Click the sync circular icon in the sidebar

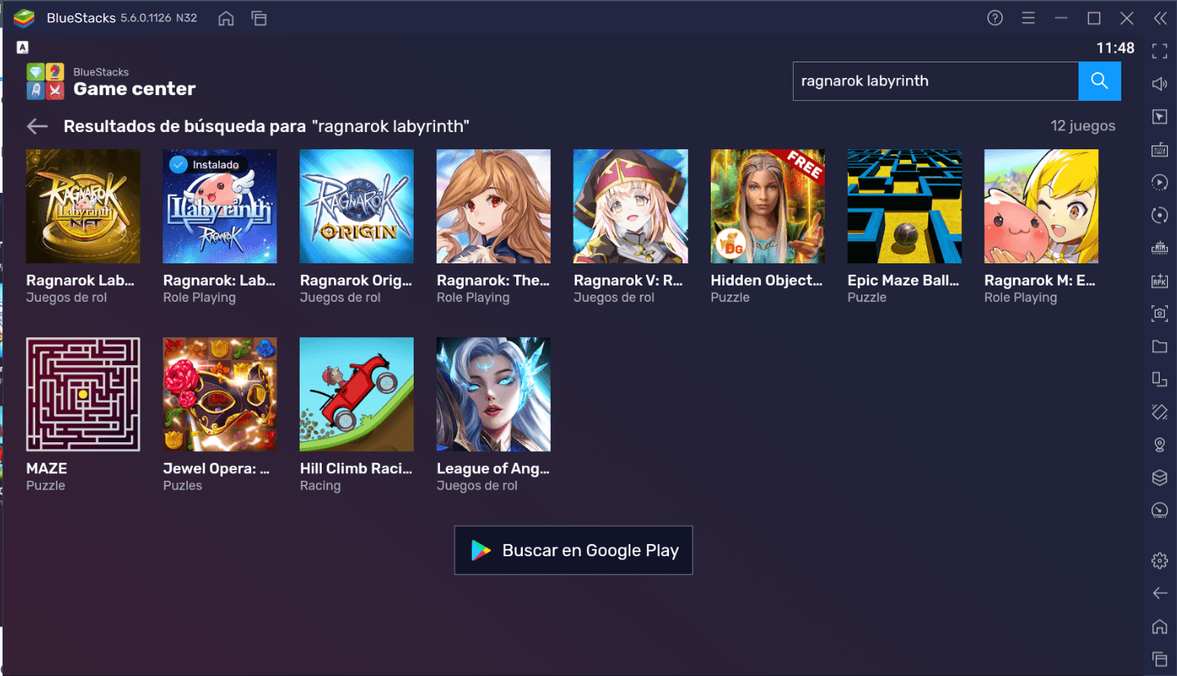[x=1160, y=215]
